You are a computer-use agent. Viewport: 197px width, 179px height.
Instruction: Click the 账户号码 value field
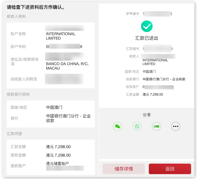click(x=64, y=47)
